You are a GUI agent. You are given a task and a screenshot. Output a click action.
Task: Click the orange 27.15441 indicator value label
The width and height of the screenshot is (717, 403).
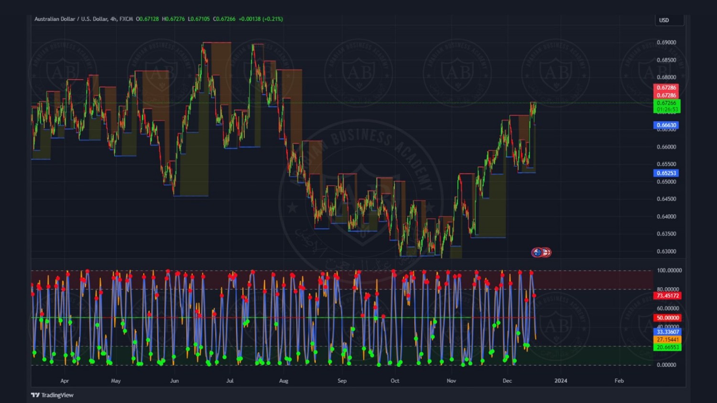668,339
